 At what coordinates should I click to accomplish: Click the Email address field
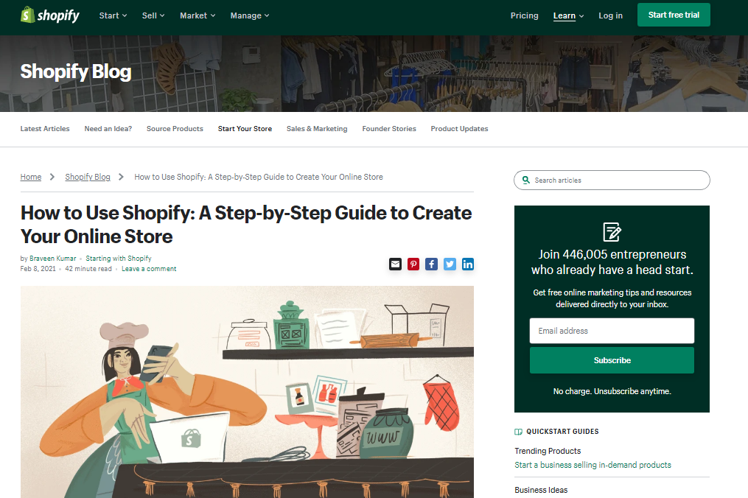pos(612,331)
